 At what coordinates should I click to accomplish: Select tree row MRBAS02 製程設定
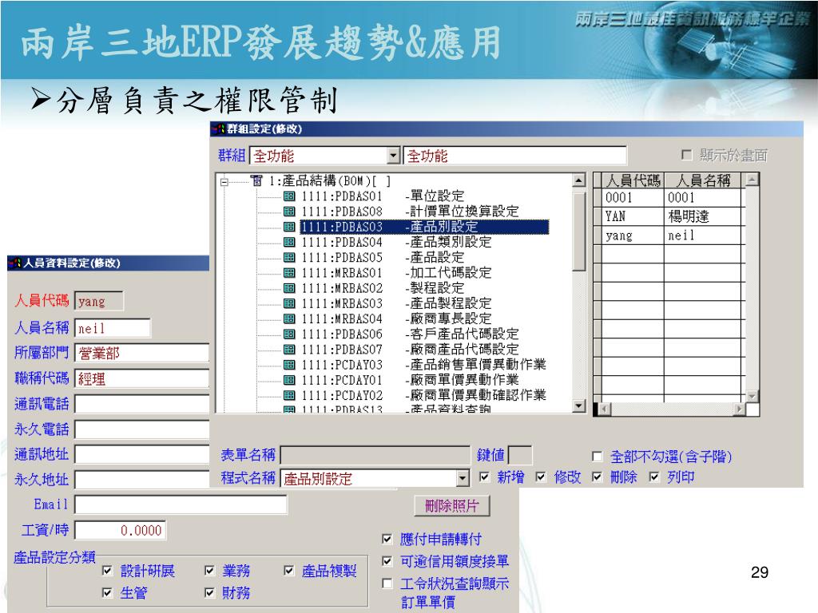point(383,287)
